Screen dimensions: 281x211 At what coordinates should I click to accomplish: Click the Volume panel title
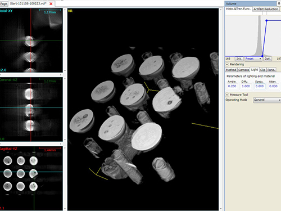(x=231, y=3)
